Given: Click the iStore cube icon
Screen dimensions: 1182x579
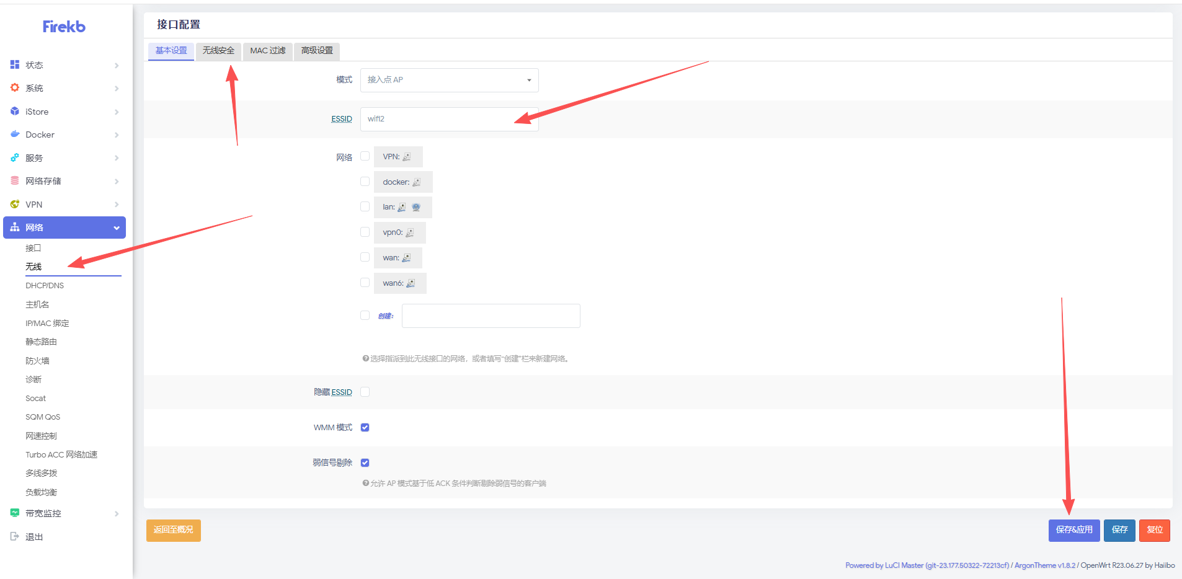Looking at the screenshot, I should (x=15, y=111).
